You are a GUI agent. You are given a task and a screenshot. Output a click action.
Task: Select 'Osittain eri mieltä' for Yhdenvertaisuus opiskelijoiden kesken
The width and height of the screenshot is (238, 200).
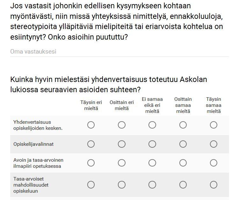pyautogui.click(x=122, y=125)
